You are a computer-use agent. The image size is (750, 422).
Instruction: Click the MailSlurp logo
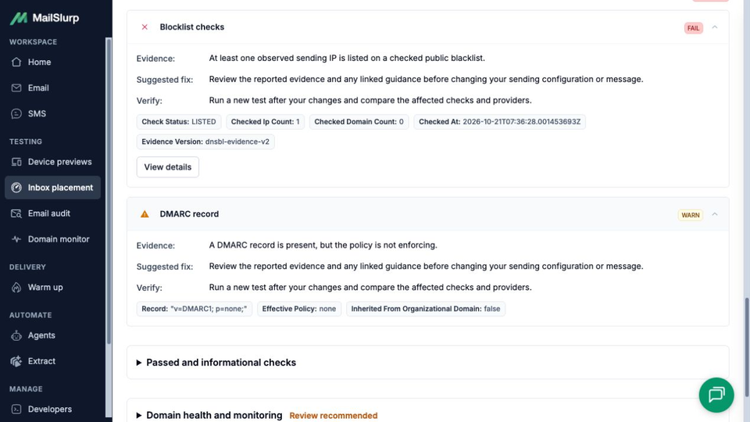pyautogui.click(x=45, y=18)
